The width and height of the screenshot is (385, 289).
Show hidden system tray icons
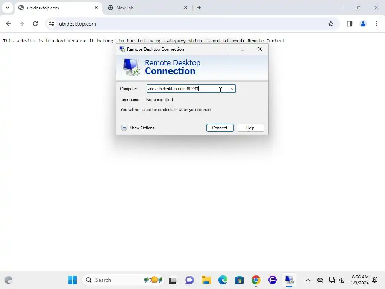pos(308,280)
